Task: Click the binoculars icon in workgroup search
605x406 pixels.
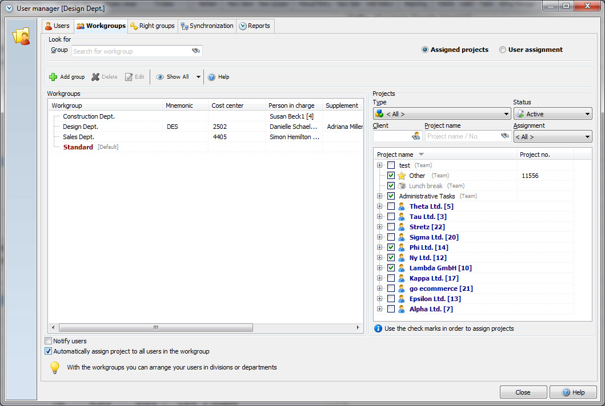Action: point(196,51)
